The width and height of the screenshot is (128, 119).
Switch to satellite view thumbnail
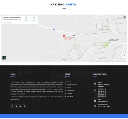tap(4, 58)
